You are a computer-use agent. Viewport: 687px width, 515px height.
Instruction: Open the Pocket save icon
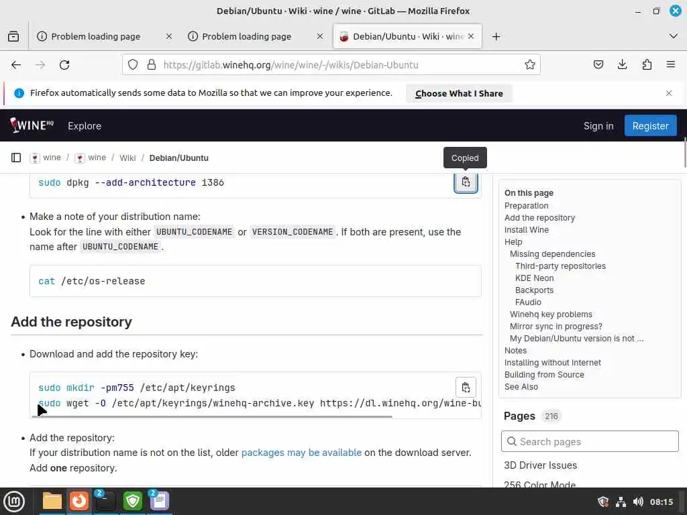[x=598, y=65]
